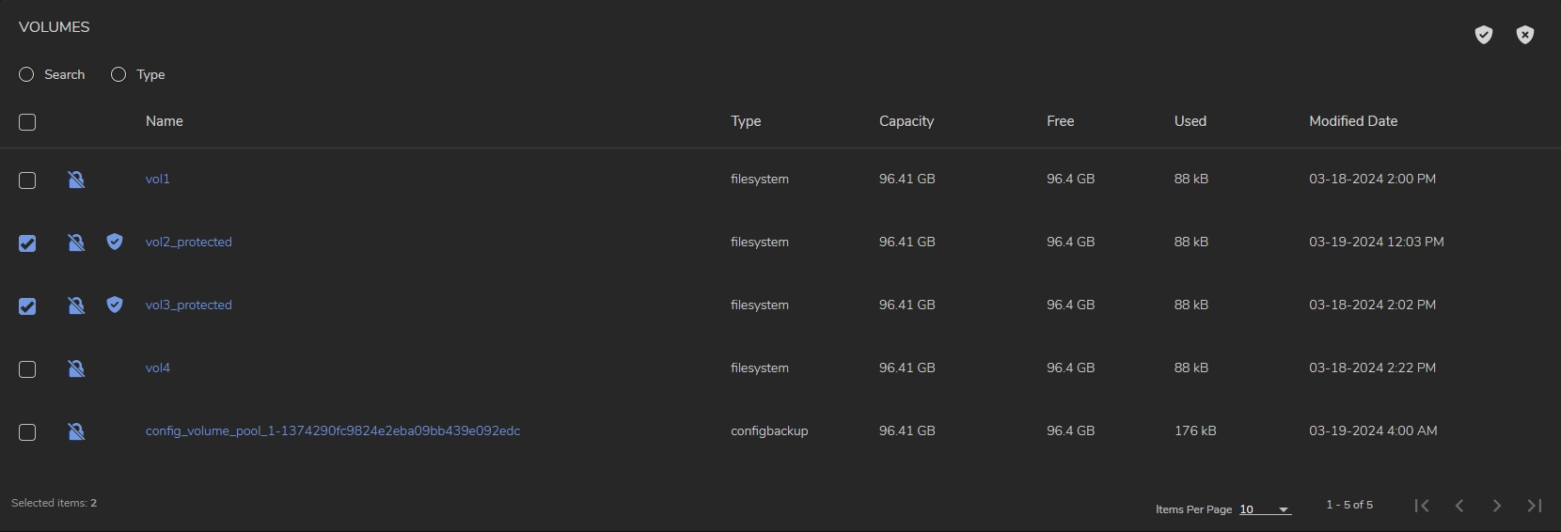The image size is (1561, 532).
Task: Click the lock-off icon in vol4 row
Action: point(76,368)
